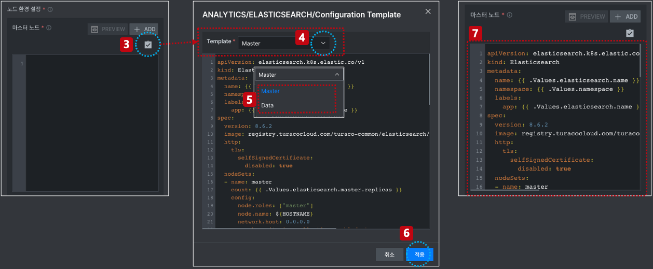Viewport: 653px width, 269px height.
Task: Click 'metadata:' line in the filled-editor panel
Action: coord(503,71)
